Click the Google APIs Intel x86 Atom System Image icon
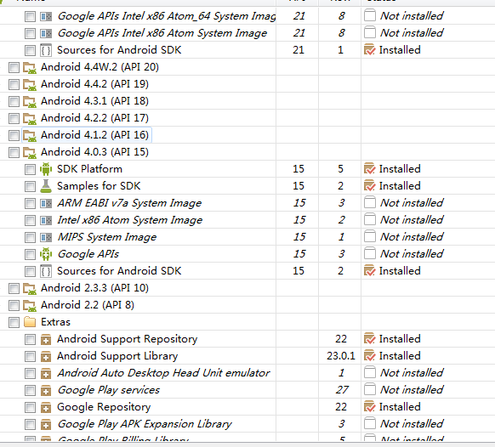Viewport: 495px width, 447px height. pos(46,33)
